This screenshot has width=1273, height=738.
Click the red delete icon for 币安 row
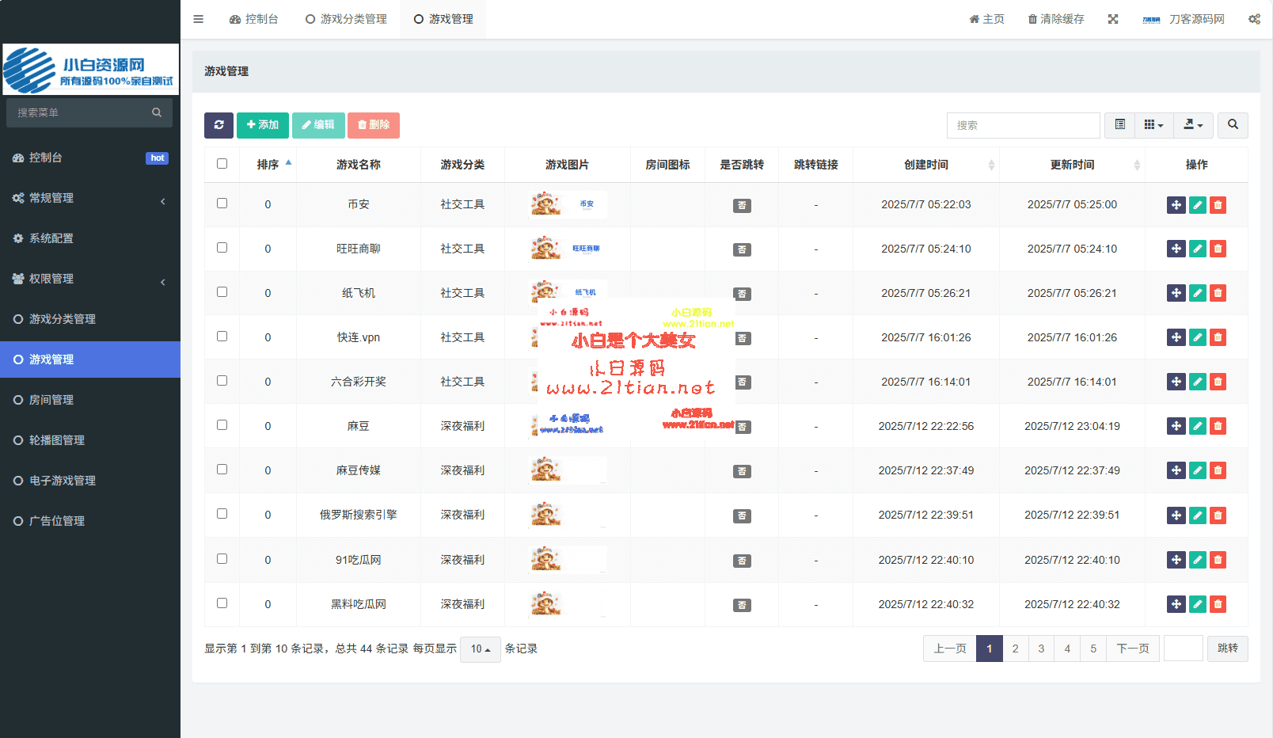pyautogui.click(x=1218, y=205)
